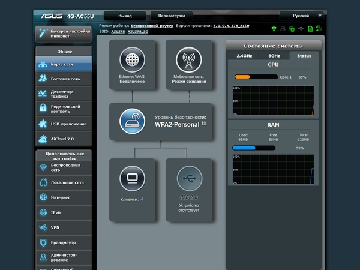The image size is (360, 270).
Task: Open the Ethernet WAN globe icon
Action: [132, 59]
